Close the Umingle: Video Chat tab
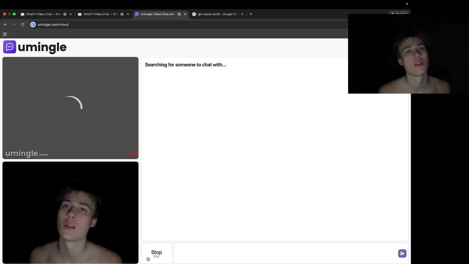Viewport: 469px width, 264px height. pyautogui.click(x=185, y=14)
